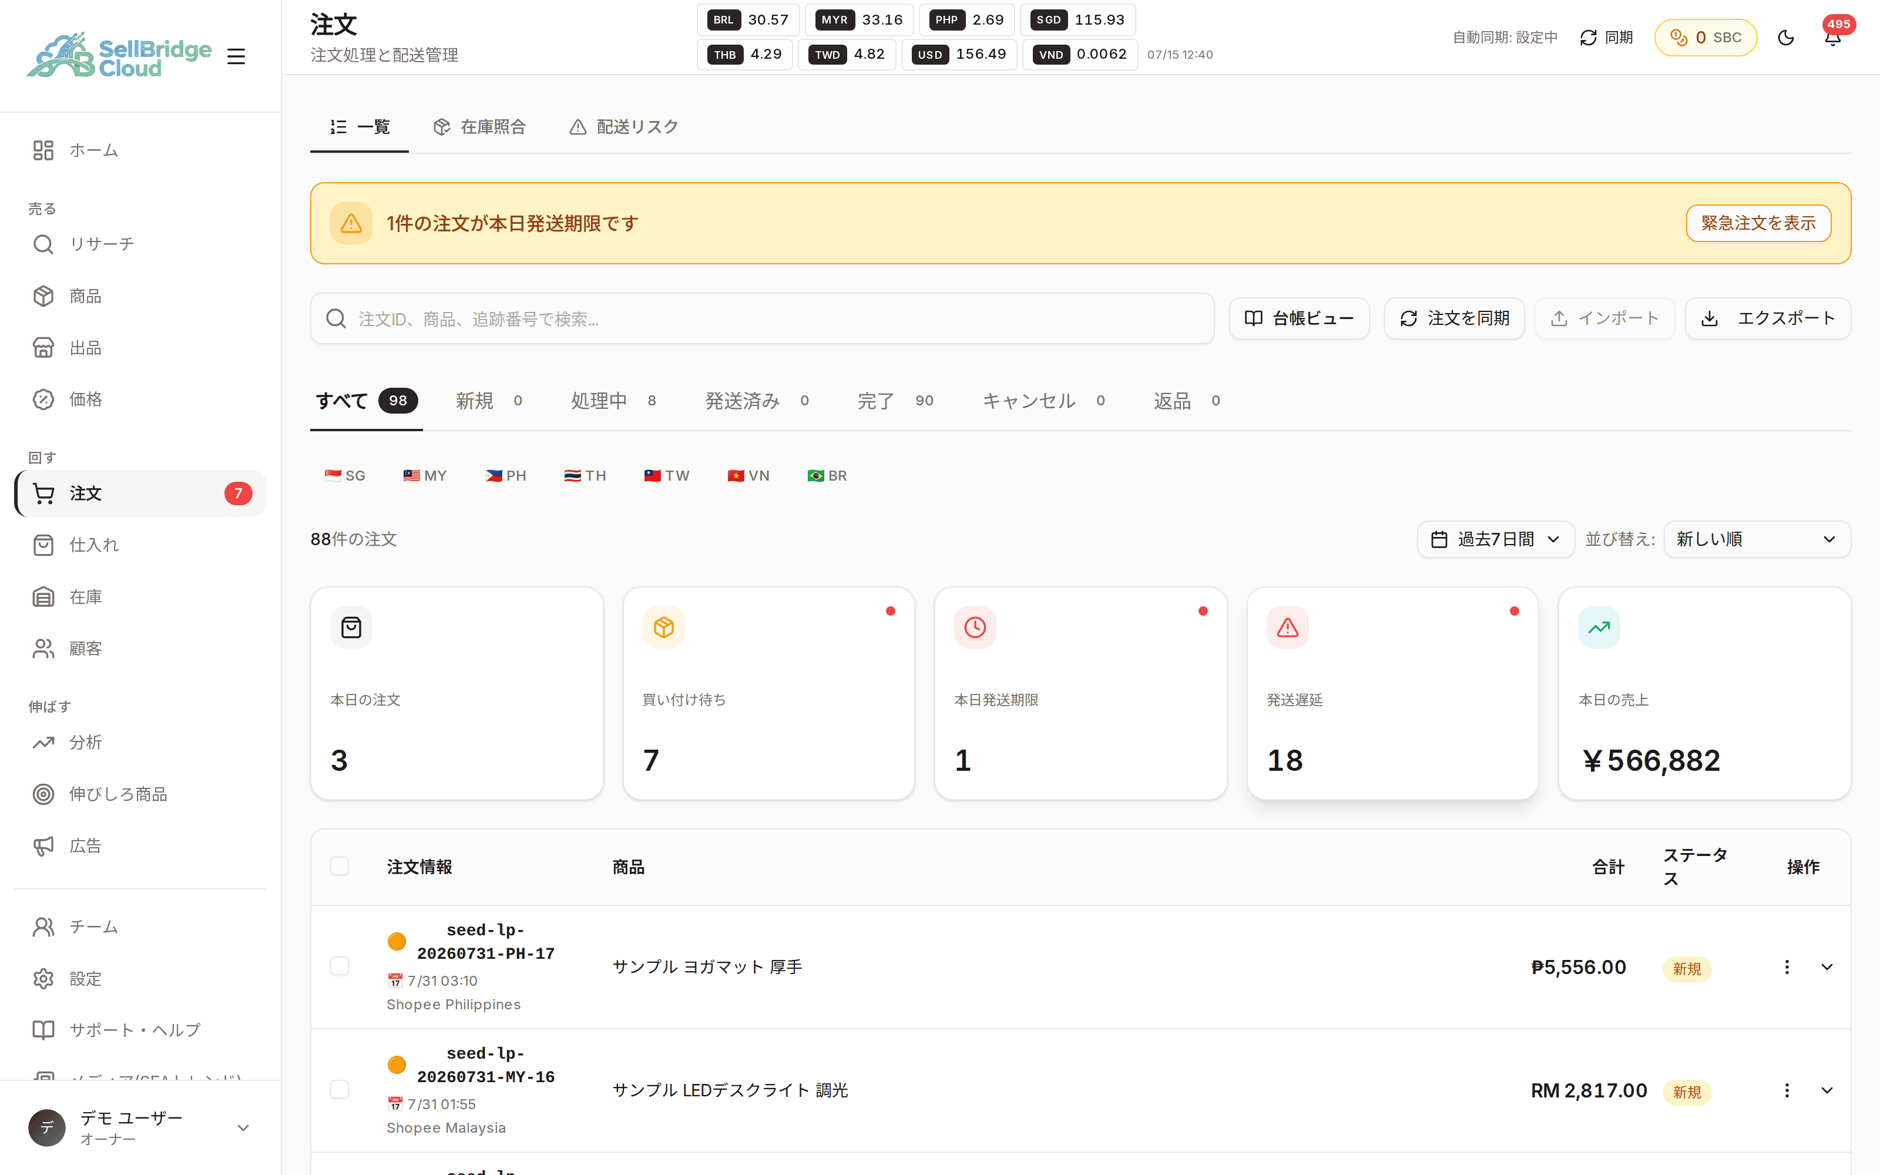Toggle TH country filter
1880x1175 pixels.
[x=585, y=476]
